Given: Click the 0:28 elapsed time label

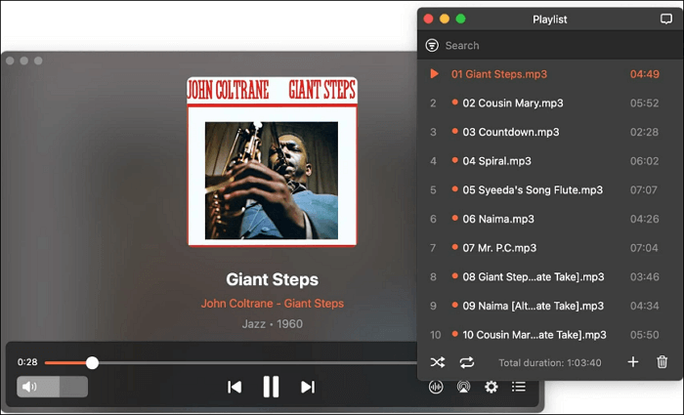Looking at the screenshot, I should pyautogui.click(x=27, y=362).
